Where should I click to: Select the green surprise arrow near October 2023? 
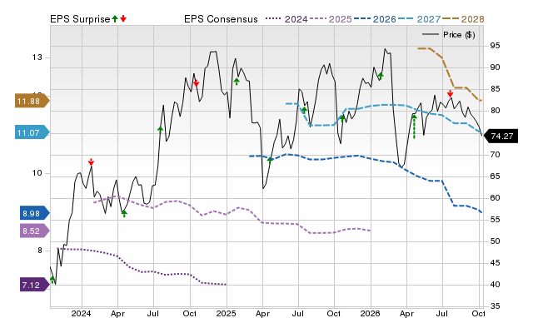point(52,280)
